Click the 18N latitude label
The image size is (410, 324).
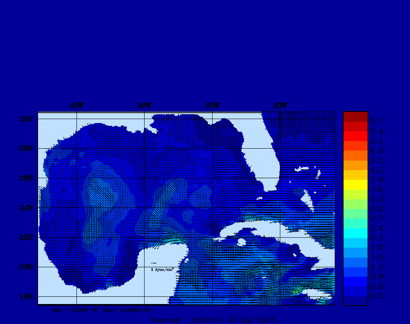(x=27, y=296)
